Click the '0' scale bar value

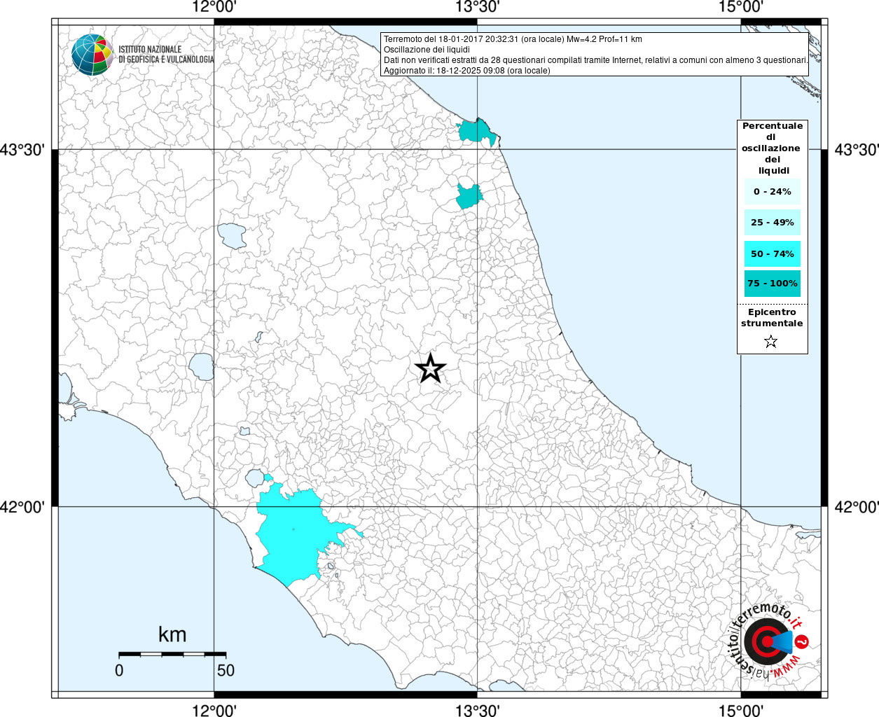[119, 670]
